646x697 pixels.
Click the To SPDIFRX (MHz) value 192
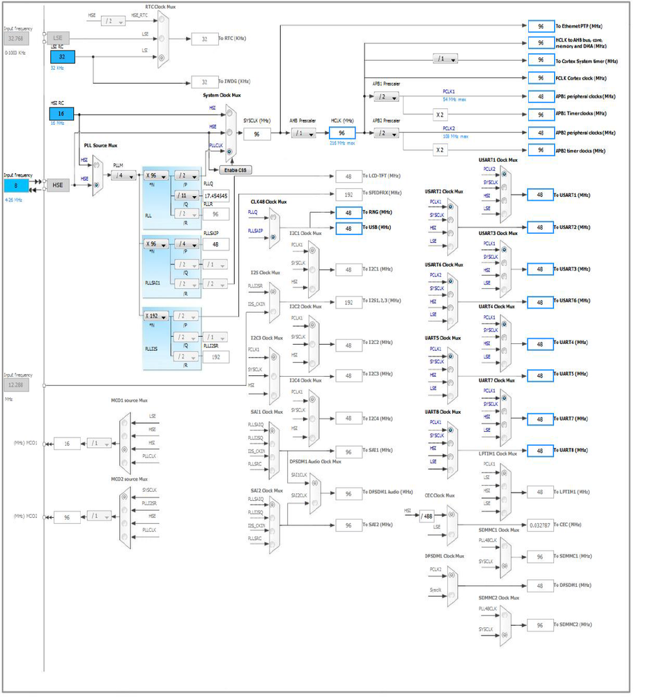click(348, 194)
